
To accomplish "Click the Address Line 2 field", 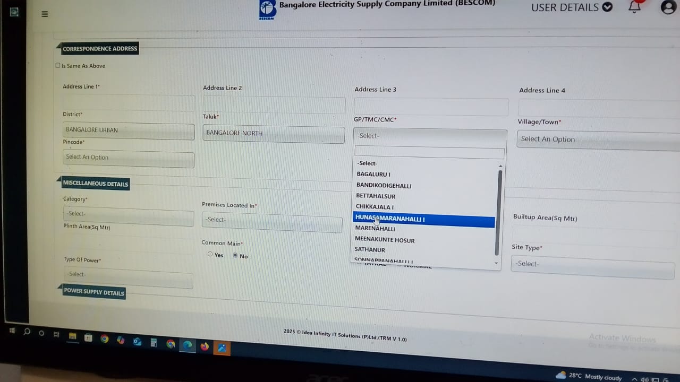I will point(274,105).
